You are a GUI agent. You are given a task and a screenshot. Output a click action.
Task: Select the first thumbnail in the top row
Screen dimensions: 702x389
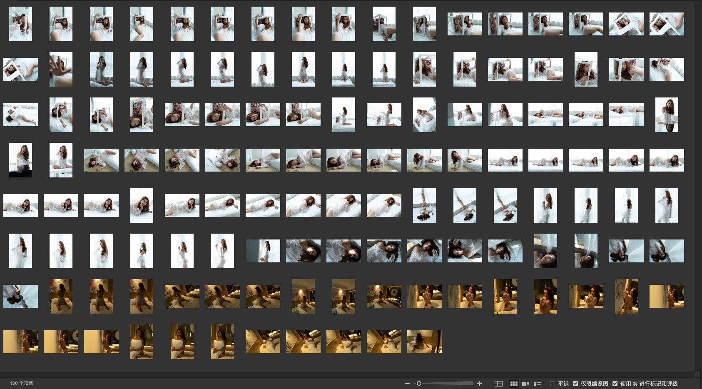click(x=20, y=24)
